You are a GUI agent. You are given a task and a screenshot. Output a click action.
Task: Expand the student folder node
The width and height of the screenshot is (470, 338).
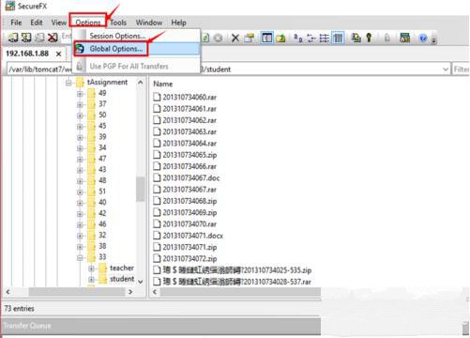pyautogui.click(x=91, y=279)
